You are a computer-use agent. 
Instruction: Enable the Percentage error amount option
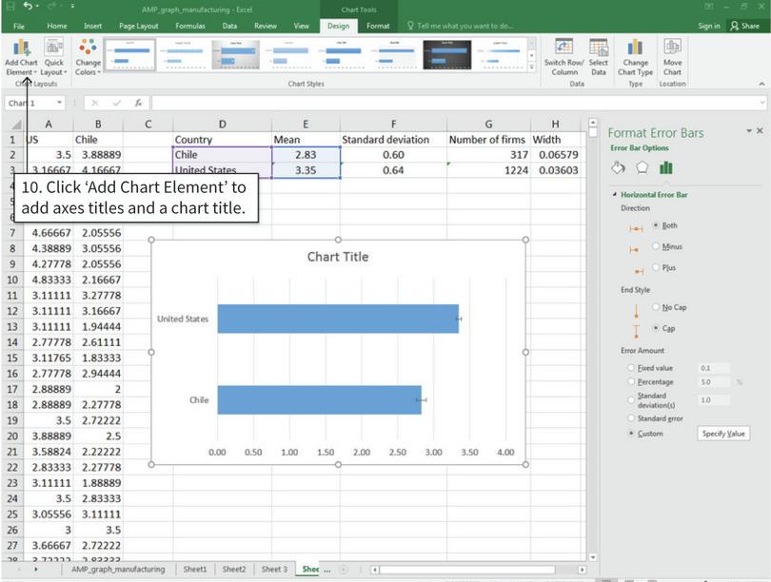pyautogui.click(x=631, y=379)
